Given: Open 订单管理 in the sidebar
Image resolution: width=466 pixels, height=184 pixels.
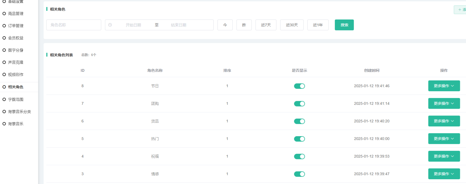Looking at the screenshot, I should tap(16, 26).
